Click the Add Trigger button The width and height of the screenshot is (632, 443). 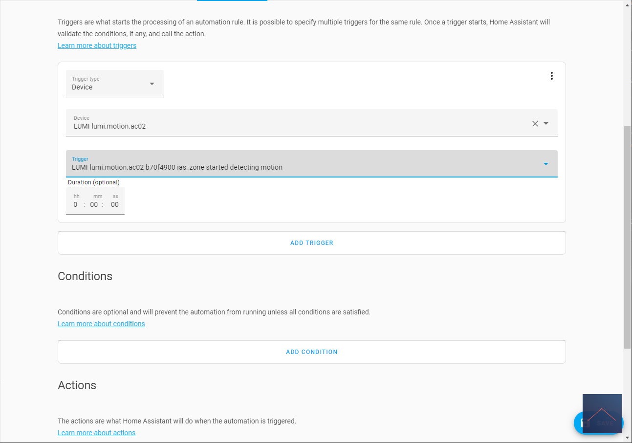pyautogui.click(x=312, y=243)
